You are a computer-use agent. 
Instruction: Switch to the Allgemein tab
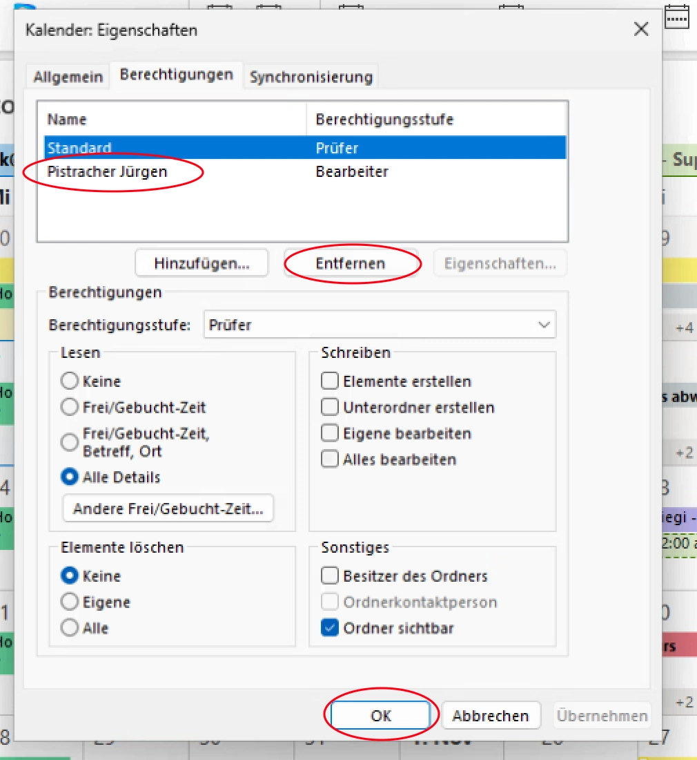pos(68,77)
